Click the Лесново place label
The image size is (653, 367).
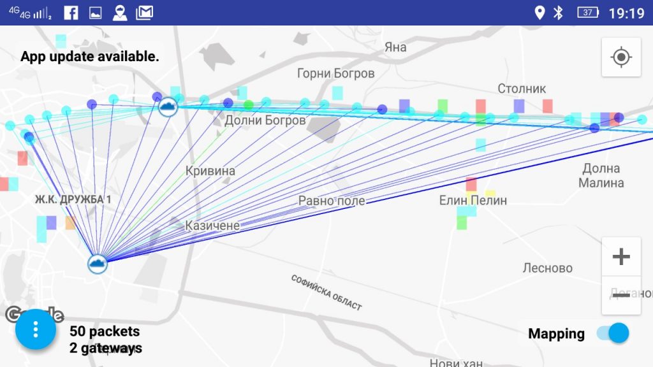[547, 268]
